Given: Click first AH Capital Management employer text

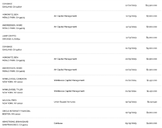Looking at the screenshot, I should click(65, 16).
